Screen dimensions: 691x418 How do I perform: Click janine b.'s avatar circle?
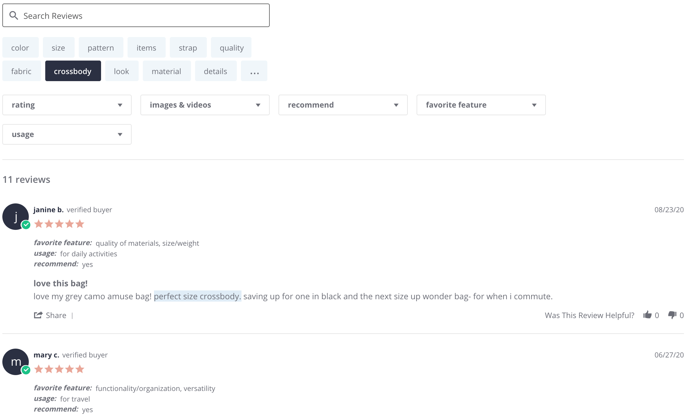(16, 217)
